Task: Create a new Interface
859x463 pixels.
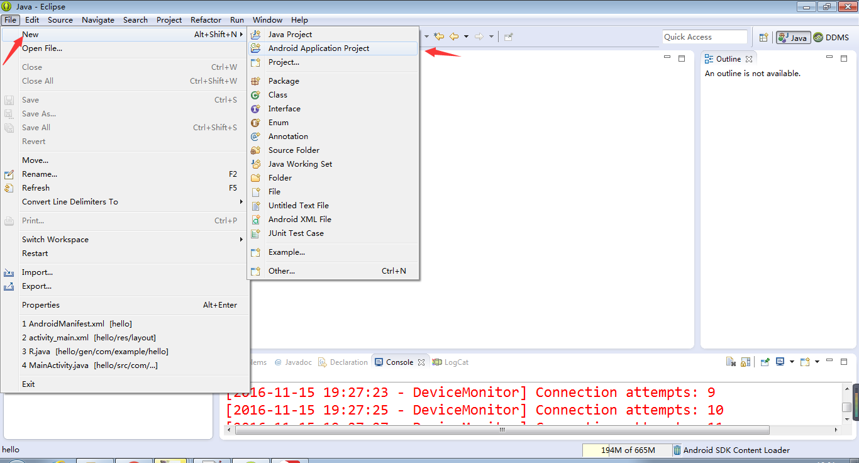Action: point(333,109)
